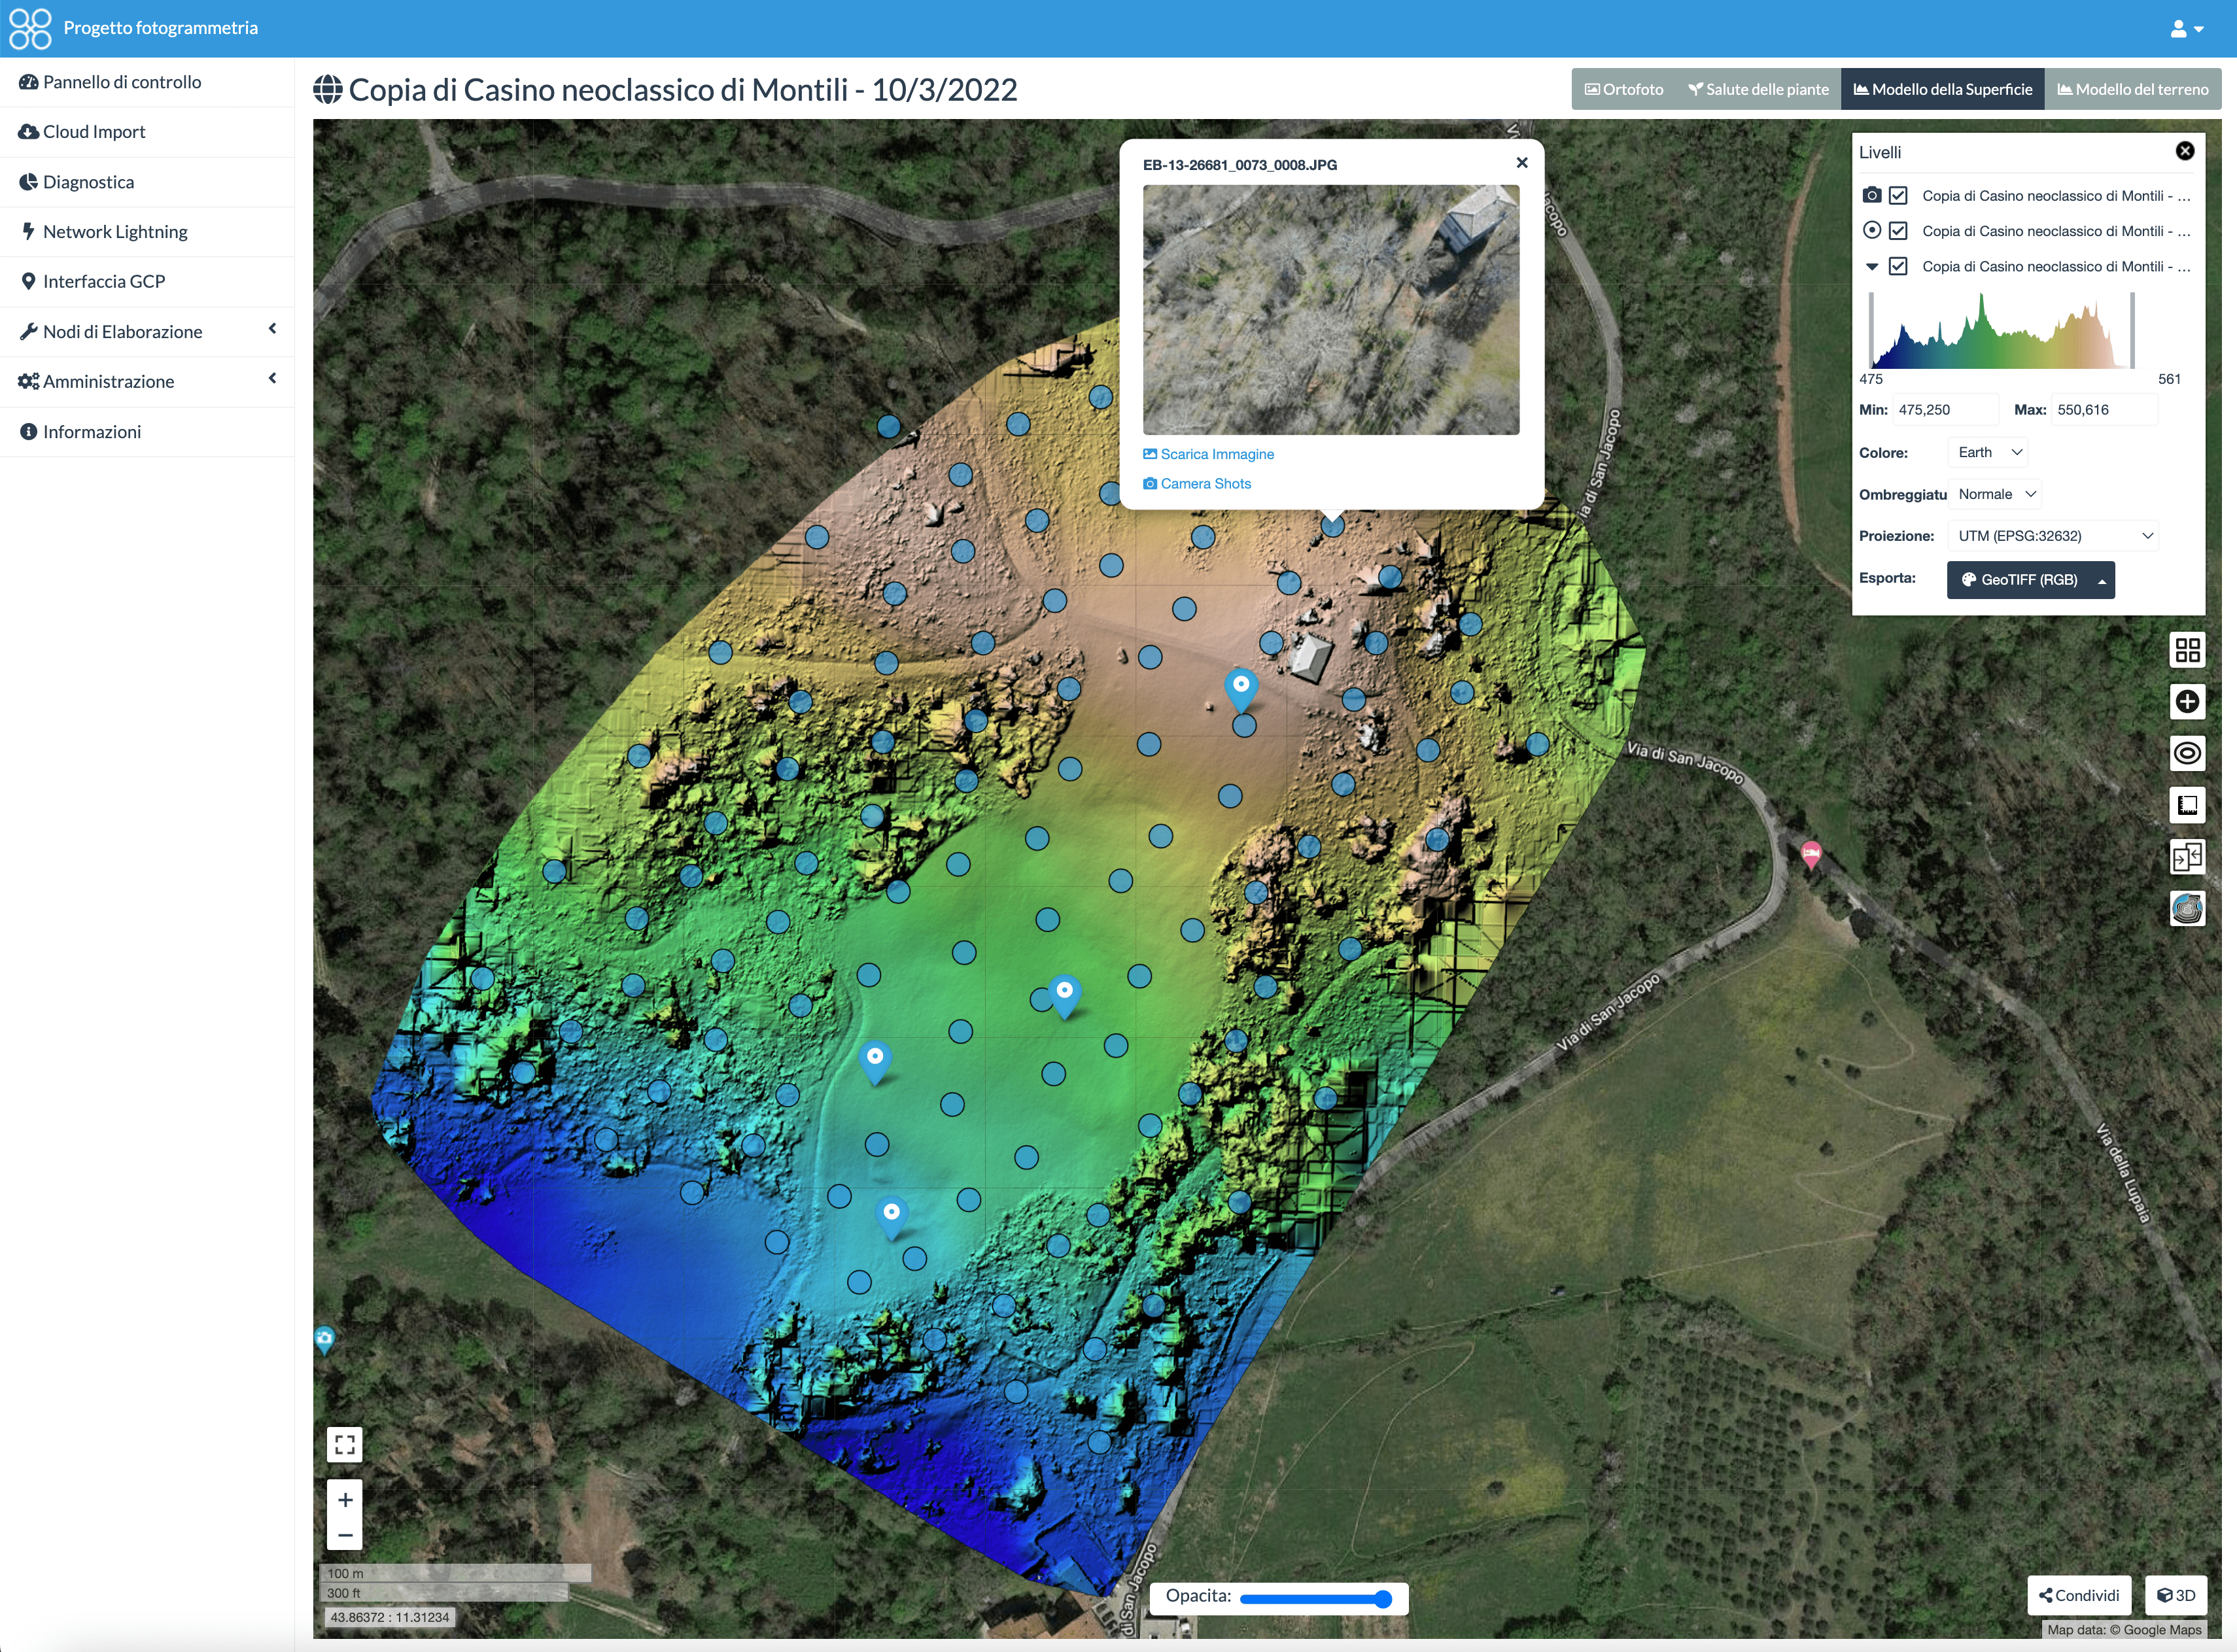Screen dimensions: 2237x1652
Task: Click the ground control point layer icon
Action: pyautogui.click(x=1872, y=230)
